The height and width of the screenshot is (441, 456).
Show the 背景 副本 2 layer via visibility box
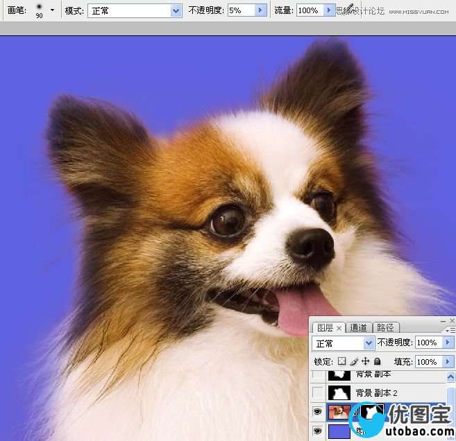(x=318, y=392)
